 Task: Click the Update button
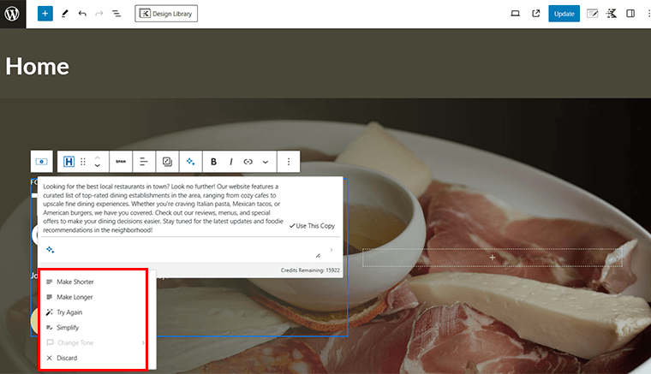point(564,14)
